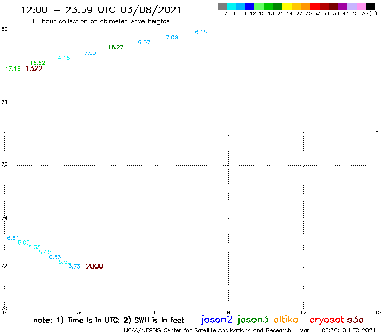Click the 7.00 wave height reading

pyautogui.click(x=90, y=53)
